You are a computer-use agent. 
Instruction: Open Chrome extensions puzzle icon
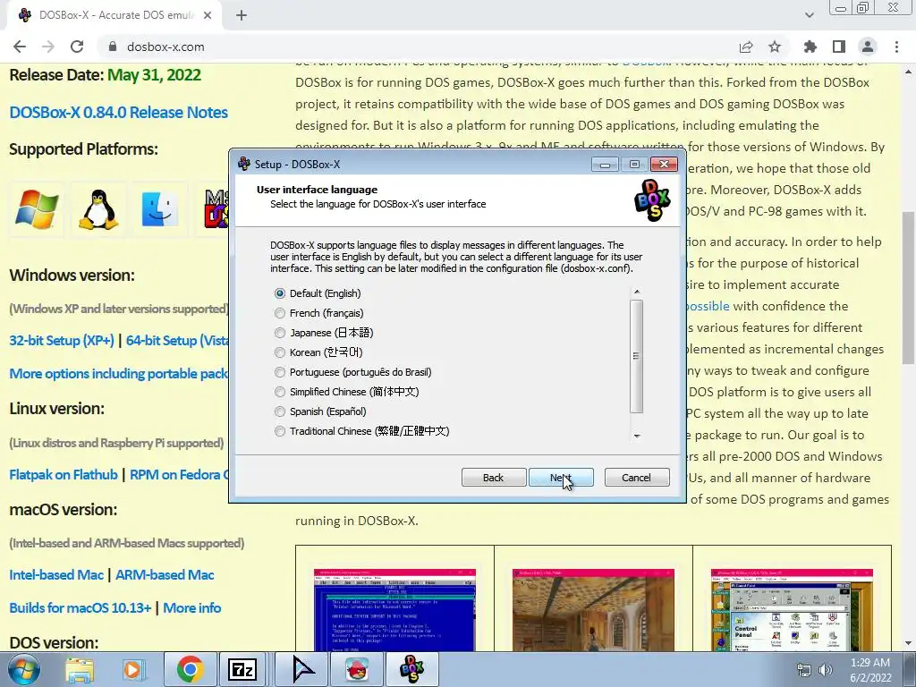click(x=810, y=47)
